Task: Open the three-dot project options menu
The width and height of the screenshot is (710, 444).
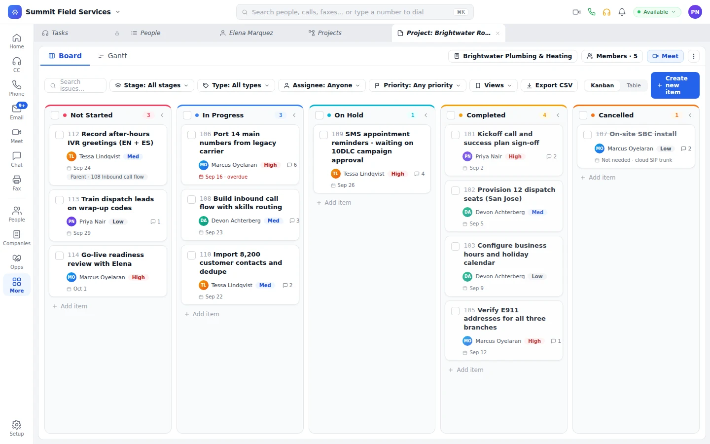Action: (694, 56)
